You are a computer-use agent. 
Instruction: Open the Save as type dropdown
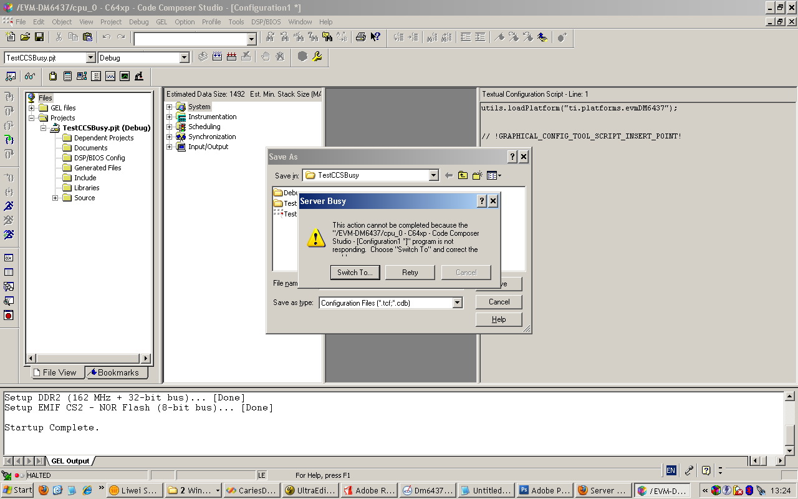coord(457,302)
